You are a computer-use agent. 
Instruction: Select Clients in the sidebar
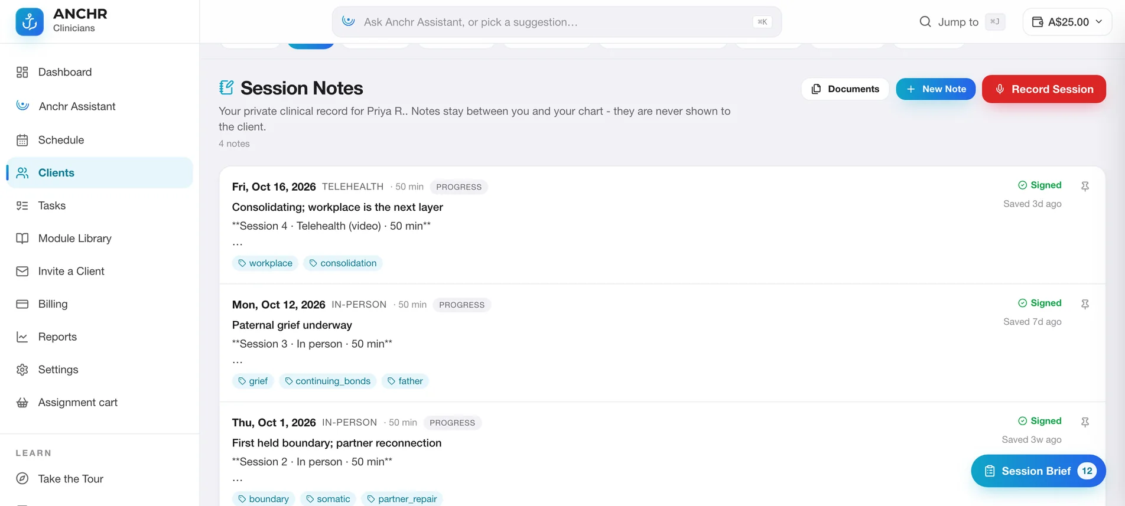click(99, 172)
